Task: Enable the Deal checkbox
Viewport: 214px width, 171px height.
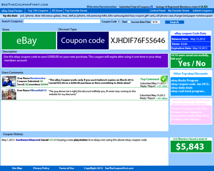Action: pos(129,22)
